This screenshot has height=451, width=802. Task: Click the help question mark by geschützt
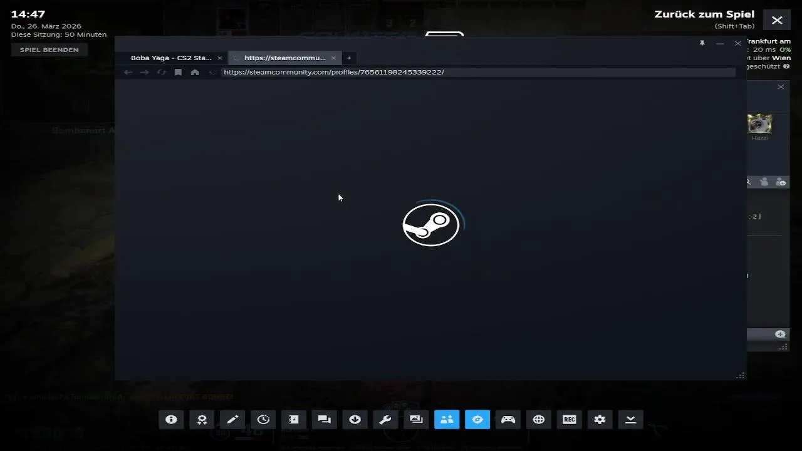[786, 66]
